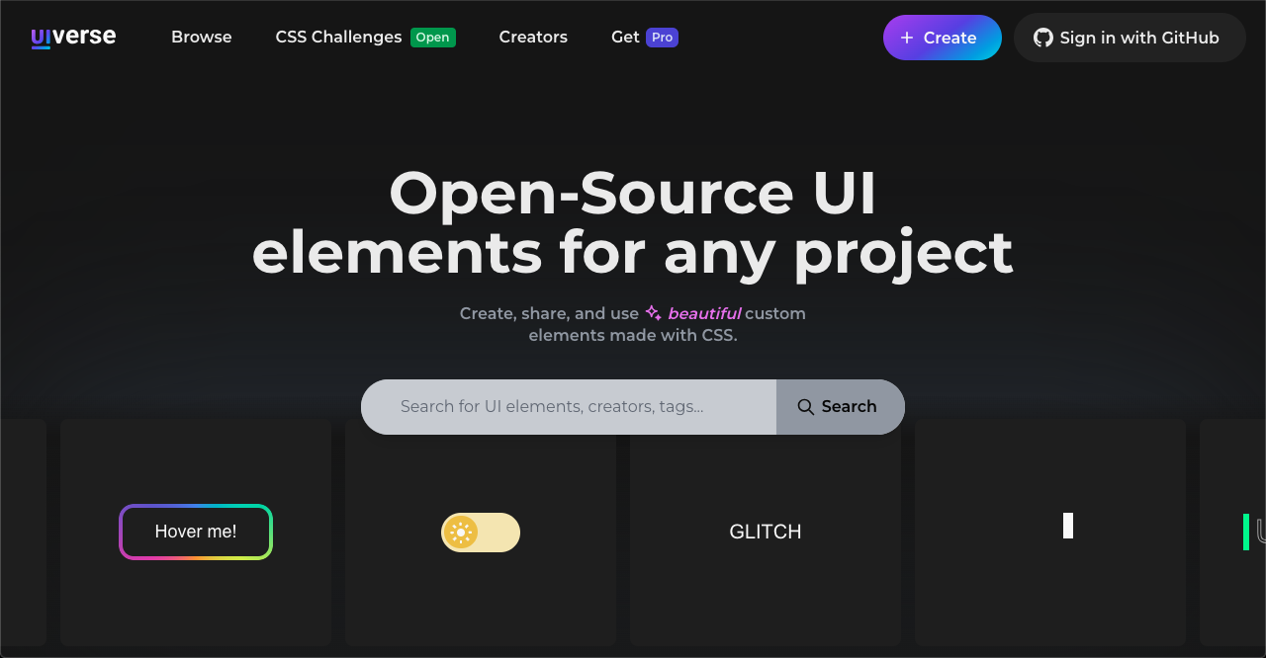Click the purple Pro badge
Image resolution: width=1266 pixels, height=658 pixels.
tap(662, 38)
